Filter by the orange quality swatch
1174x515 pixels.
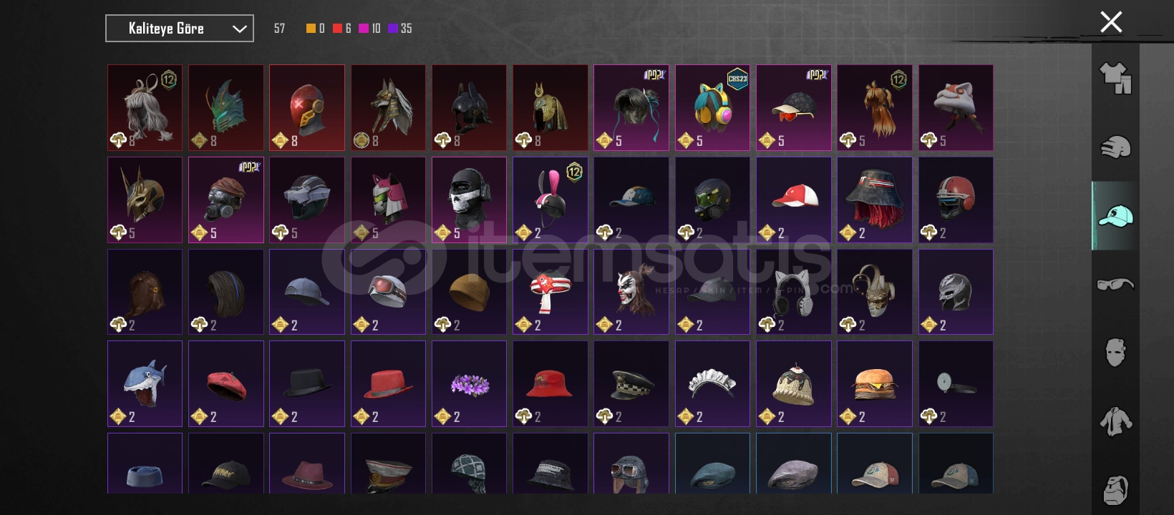(311, 29)
